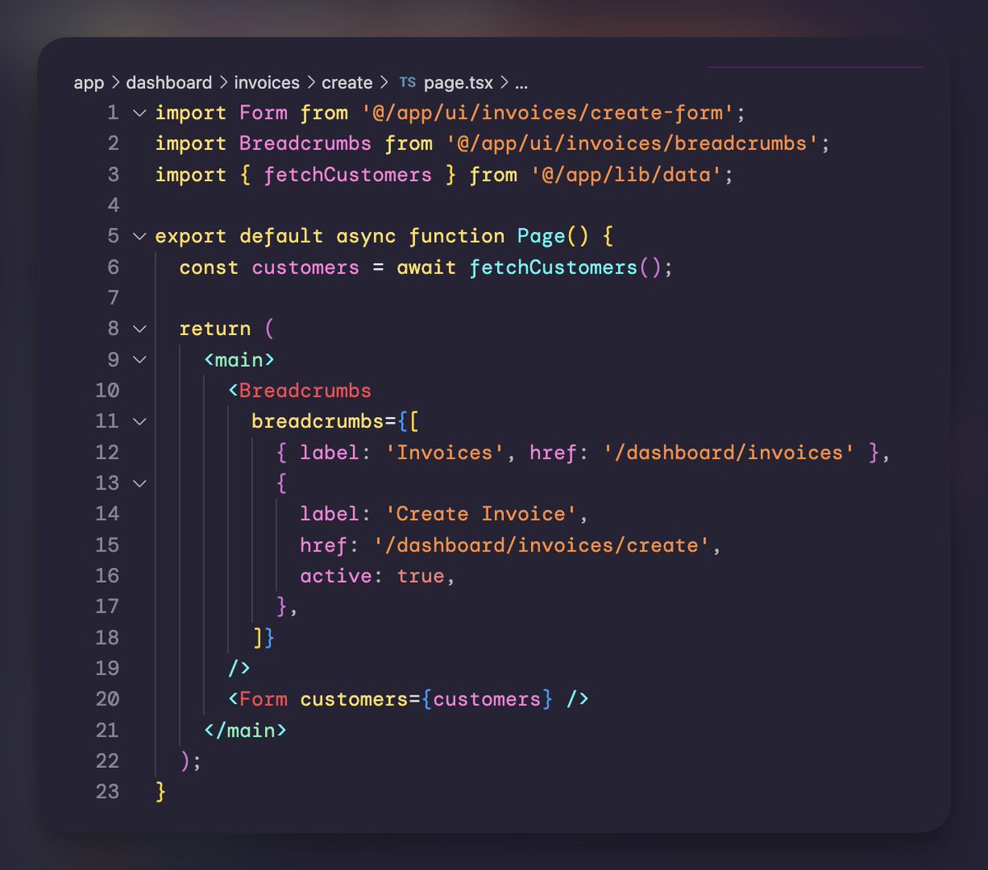
Task: Open the ellipsis breadcrumb overflow menu
Action: (x=522, y=82)
